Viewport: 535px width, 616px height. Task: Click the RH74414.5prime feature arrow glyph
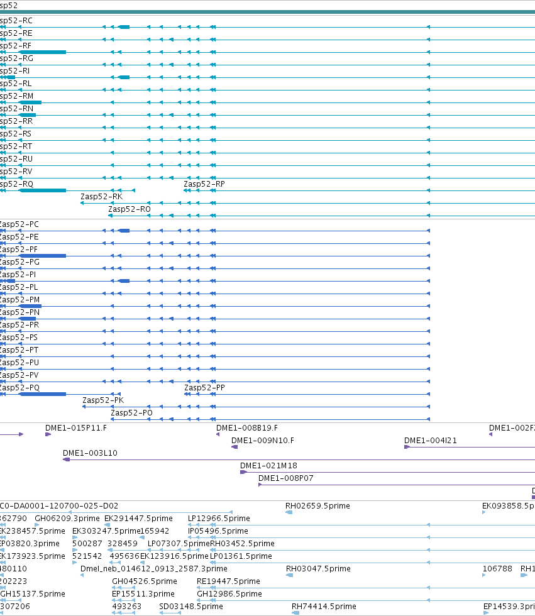tap(295, 613)
